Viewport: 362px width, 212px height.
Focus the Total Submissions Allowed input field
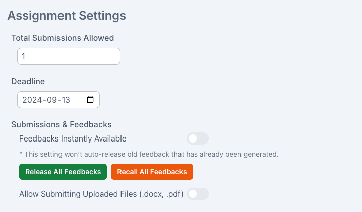point(69,56)
